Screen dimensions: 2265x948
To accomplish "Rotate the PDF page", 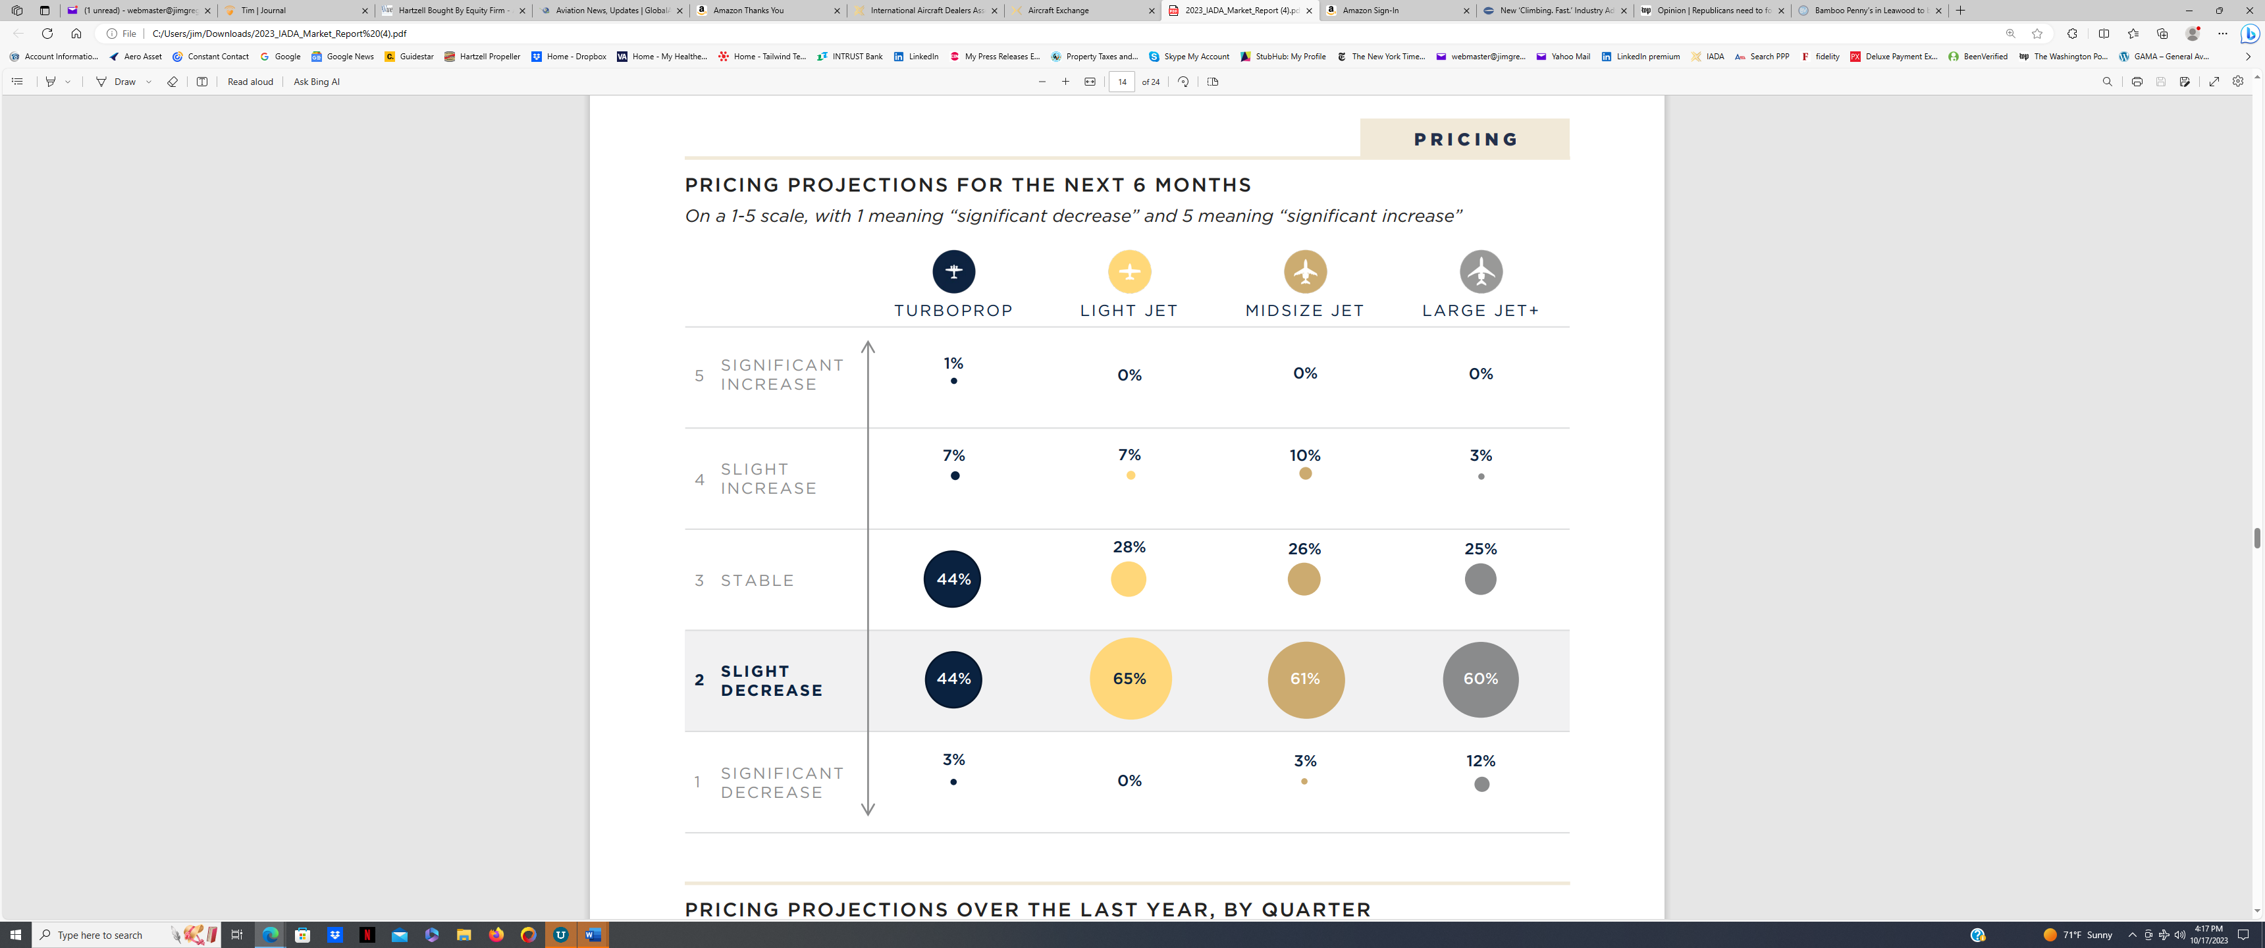I will [1183, 82].
